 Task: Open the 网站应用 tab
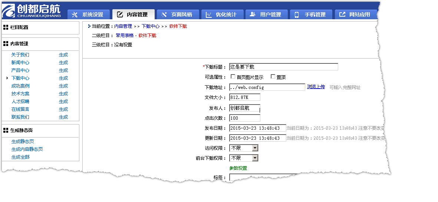(356, 14)
